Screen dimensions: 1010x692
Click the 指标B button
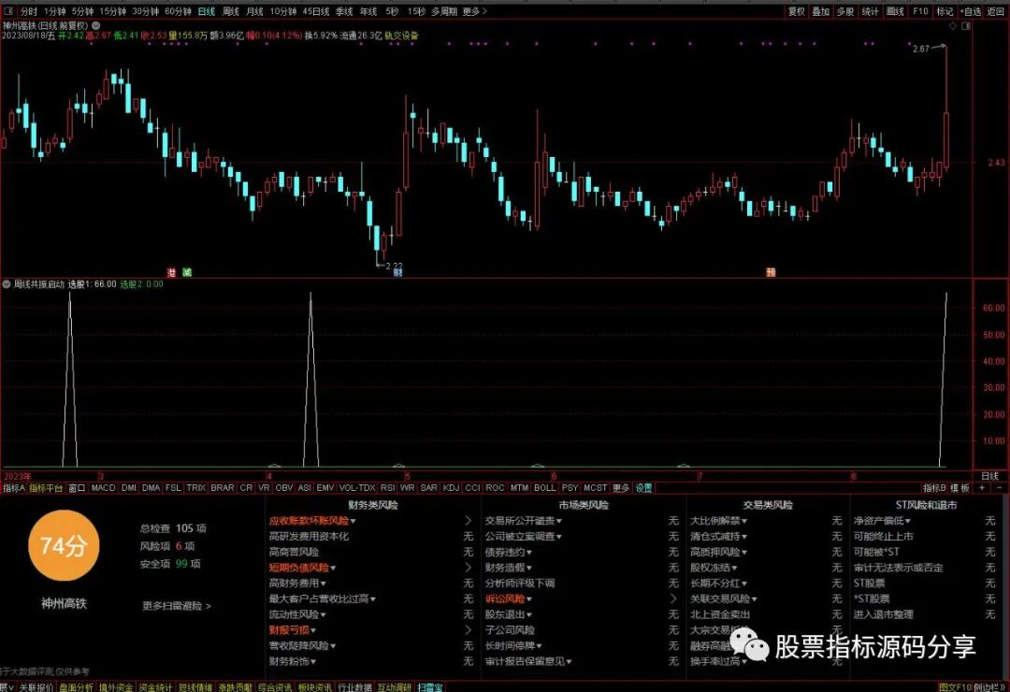point(934,488)
